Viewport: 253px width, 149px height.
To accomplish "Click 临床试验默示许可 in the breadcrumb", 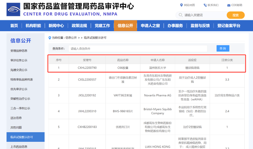I will point(95,38).
